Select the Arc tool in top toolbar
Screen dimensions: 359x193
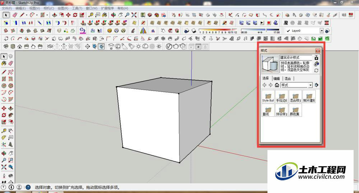(x=32, y=15)
